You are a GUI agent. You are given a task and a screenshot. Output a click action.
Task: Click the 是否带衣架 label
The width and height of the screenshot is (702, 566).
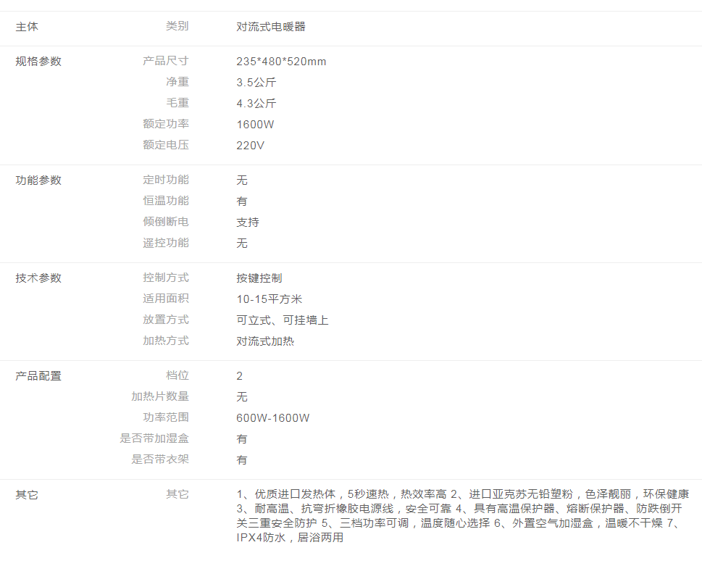[x=160, y=459]
